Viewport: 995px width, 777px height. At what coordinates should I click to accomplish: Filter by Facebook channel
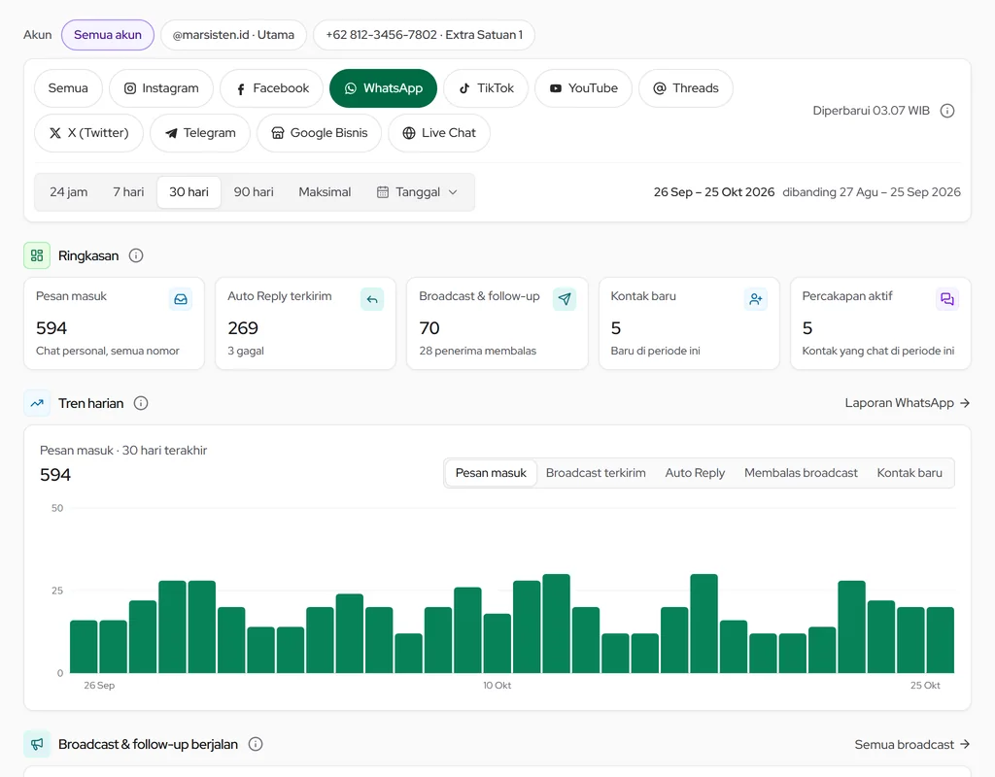coord(272,88)
